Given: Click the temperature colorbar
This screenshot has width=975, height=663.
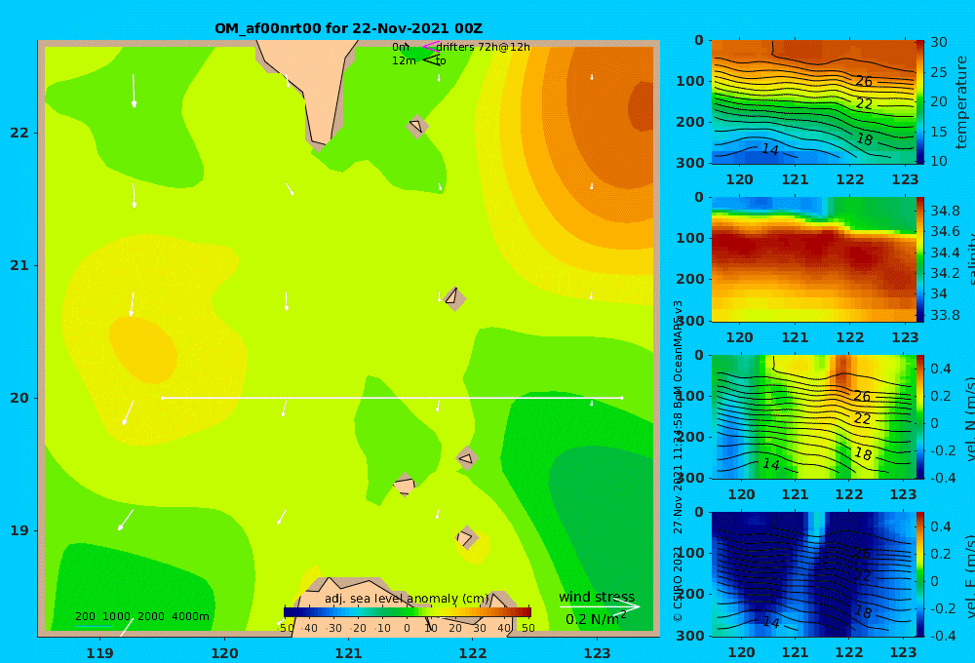Looking at the screenshot, I should 920,101.
